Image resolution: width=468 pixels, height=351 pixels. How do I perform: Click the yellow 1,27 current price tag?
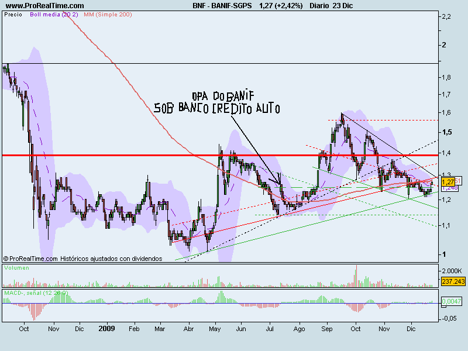pyautogui.click(x=448, y=182)
